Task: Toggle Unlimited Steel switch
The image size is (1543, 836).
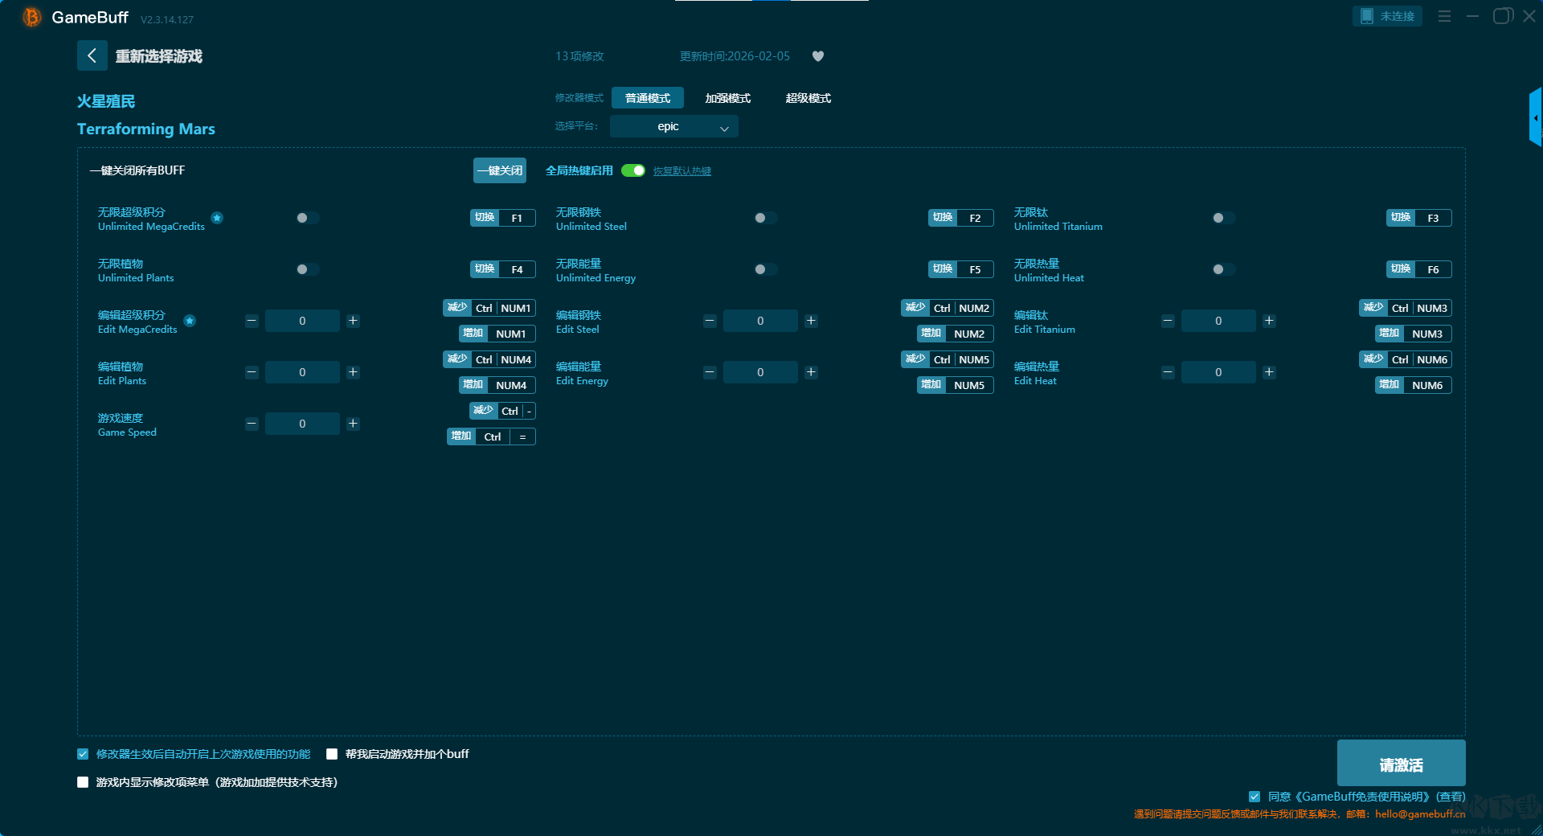Action: [765, 218]
